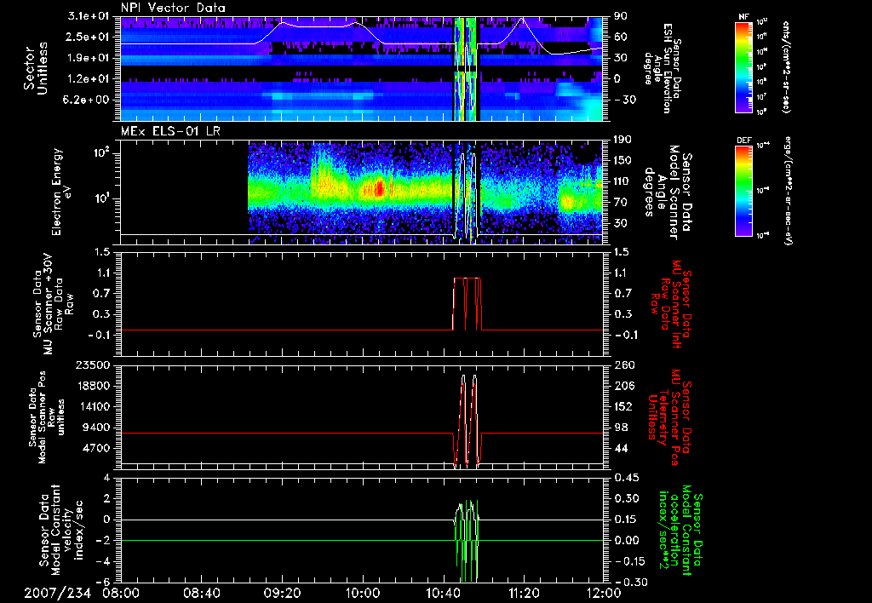Select the 08:00 time tick label
This screenshot has width=872, height=603.
(121, 593)
